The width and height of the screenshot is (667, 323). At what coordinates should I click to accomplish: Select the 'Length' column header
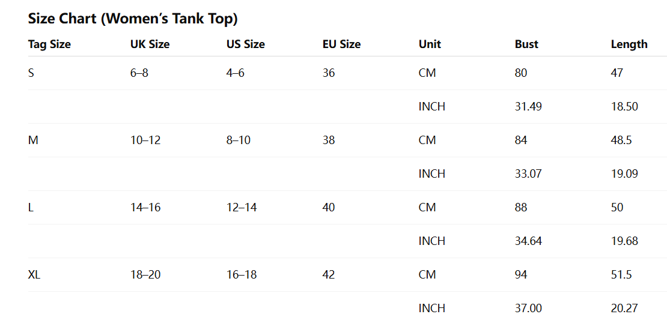pos(629,44)
